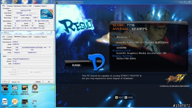Click the upper CPU-Z window title icon
Viewport: 192px width, 108px height.
2,2
